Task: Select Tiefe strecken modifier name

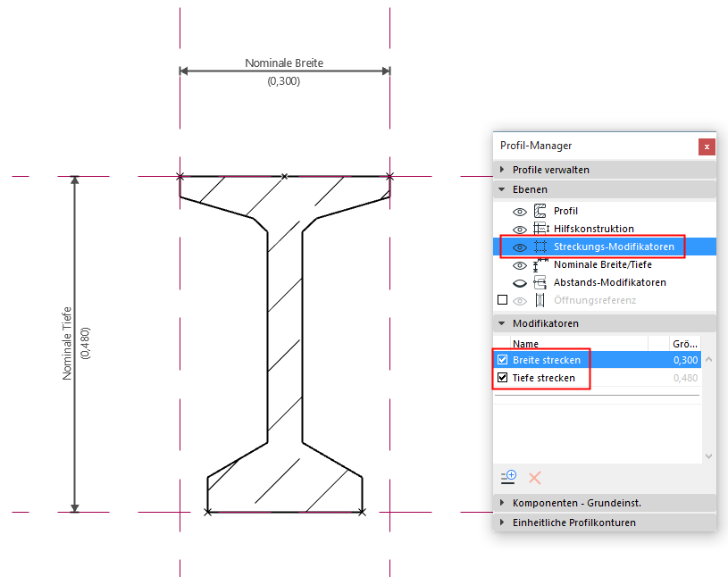Action: pyautogui.click(x=544, y=378)
